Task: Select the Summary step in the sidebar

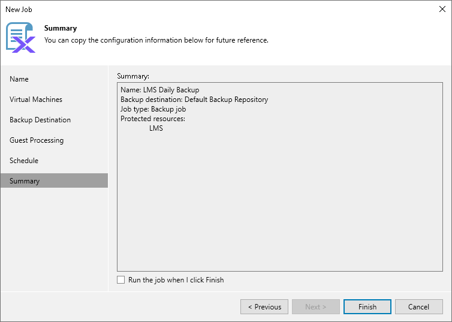Action: 25,181
